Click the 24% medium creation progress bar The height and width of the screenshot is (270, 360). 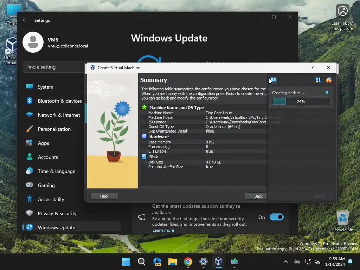point(301,102)
